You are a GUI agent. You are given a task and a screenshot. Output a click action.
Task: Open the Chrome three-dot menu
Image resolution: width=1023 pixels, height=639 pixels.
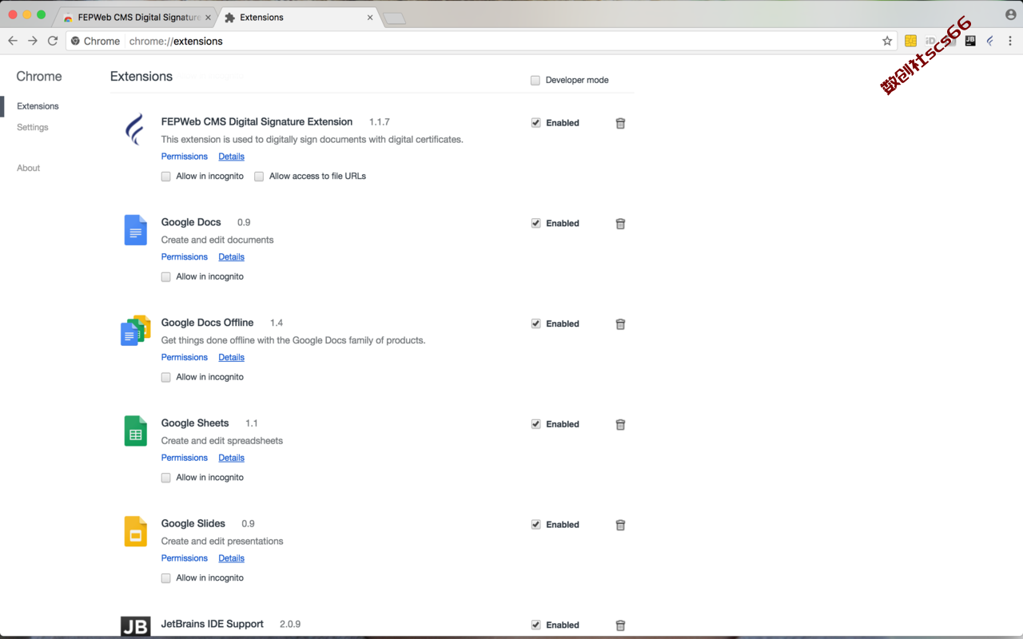pyautogui.click(x=1010, y=41)
